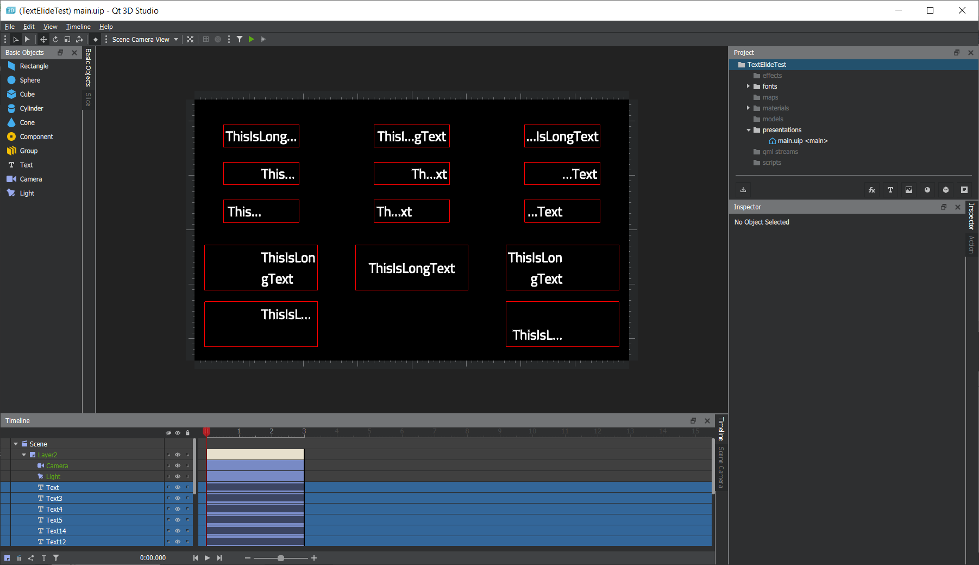Click the red playhead marker on timeline ruler

click(206, 431)
